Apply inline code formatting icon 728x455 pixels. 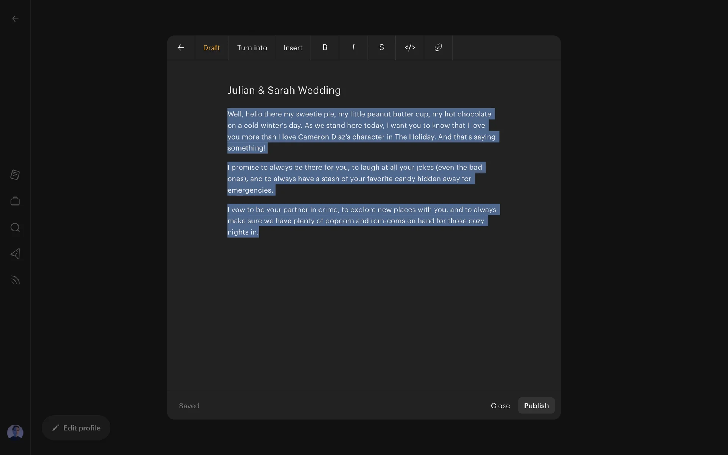[410, 47]
